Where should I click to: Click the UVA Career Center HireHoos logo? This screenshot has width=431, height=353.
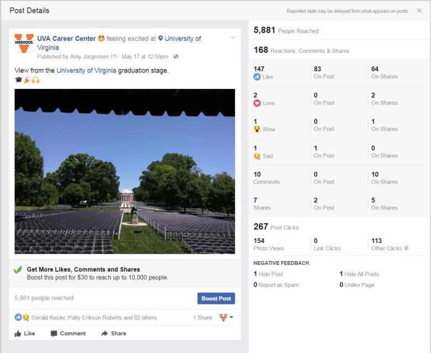tap(24, 43)
